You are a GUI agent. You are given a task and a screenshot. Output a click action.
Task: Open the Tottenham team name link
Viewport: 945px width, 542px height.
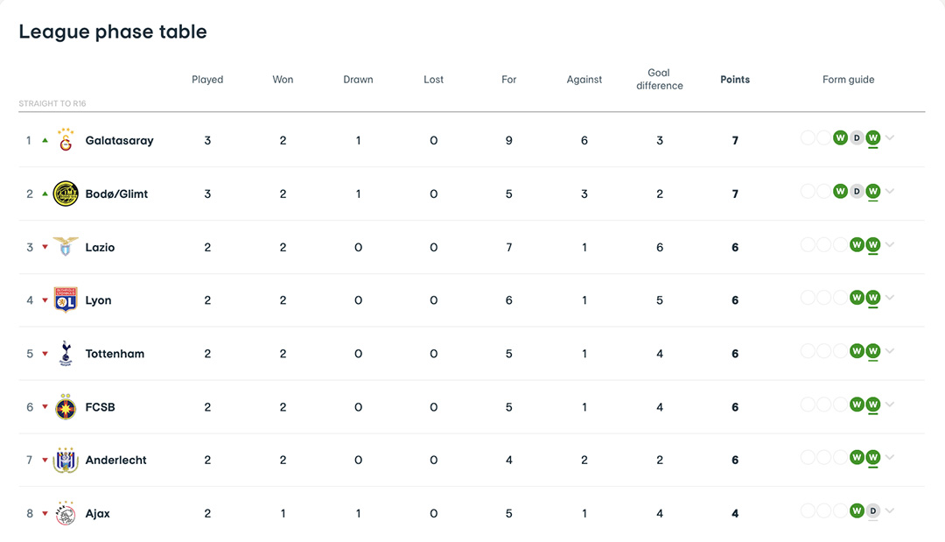click(115, 354)
